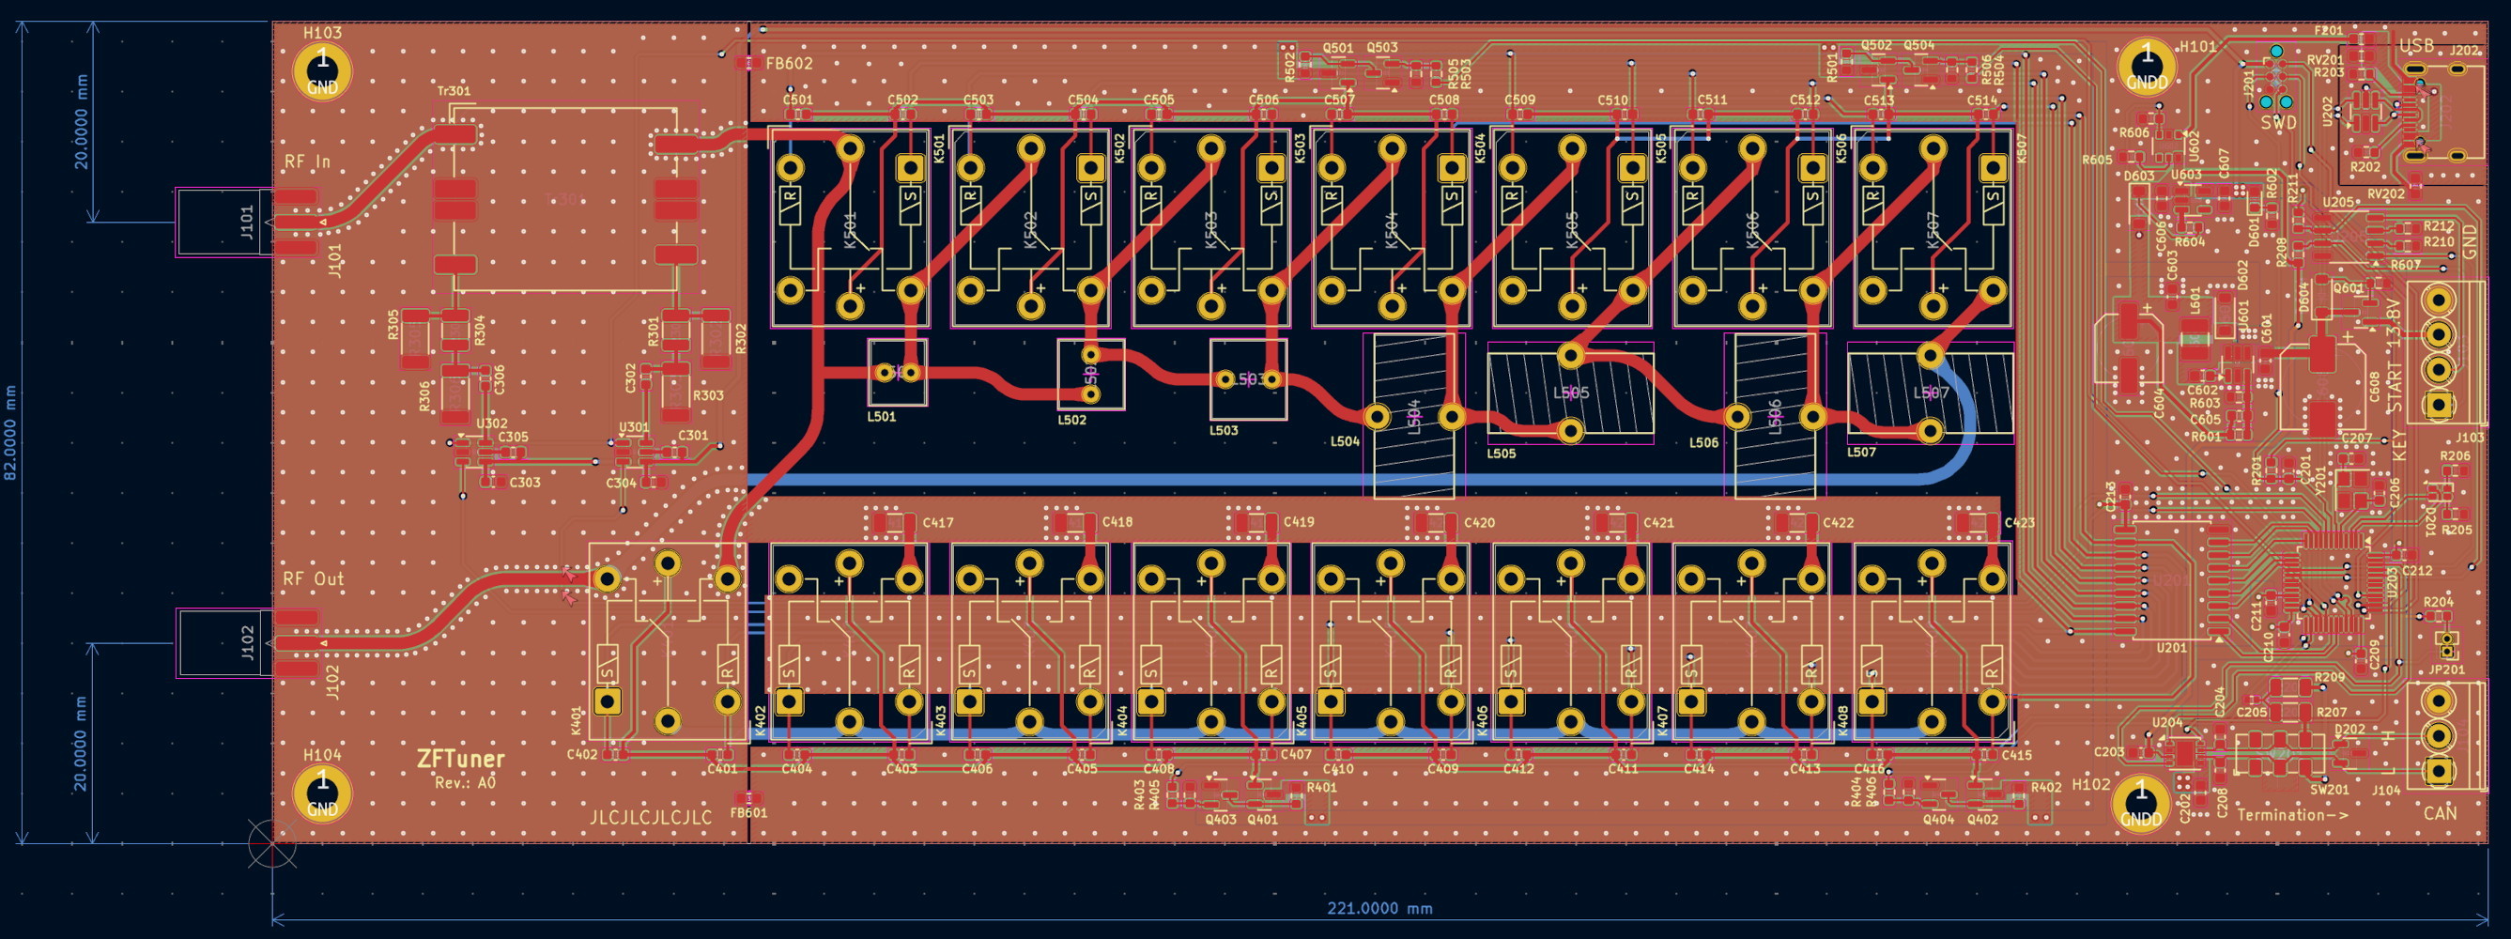The image size is (2511, 939).
Task: Select the J103 power connector label
Action: [x=2470, y=438]
